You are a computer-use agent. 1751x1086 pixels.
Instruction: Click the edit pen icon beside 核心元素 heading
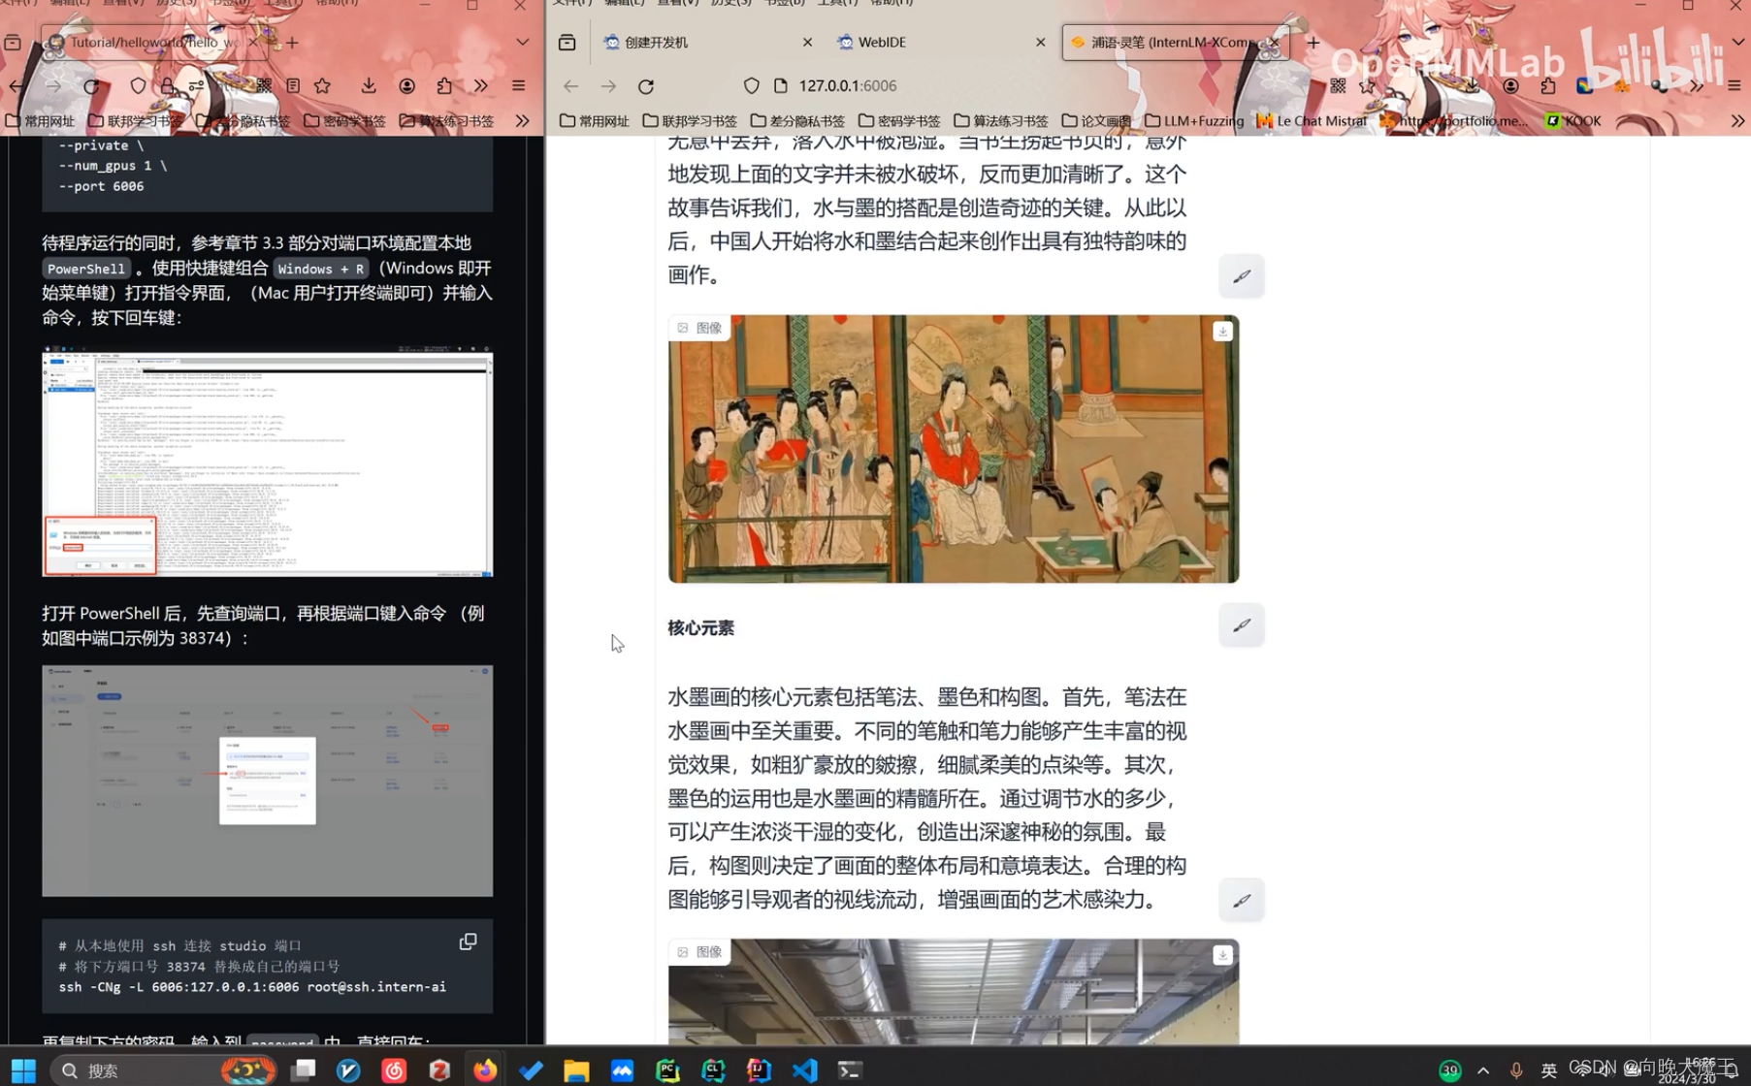click(x=1241, y=625)
